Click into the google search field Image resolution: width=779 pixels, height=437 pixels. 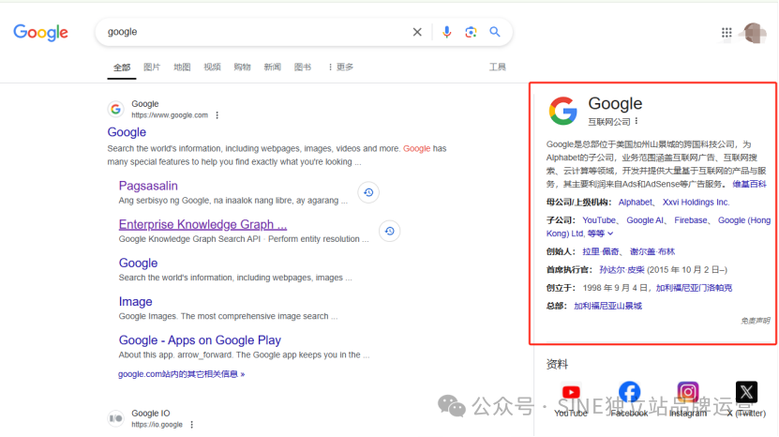click(253, 32)
